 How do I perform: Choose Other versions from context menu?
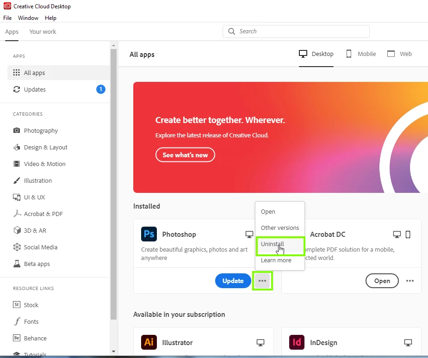pos(280,228)
